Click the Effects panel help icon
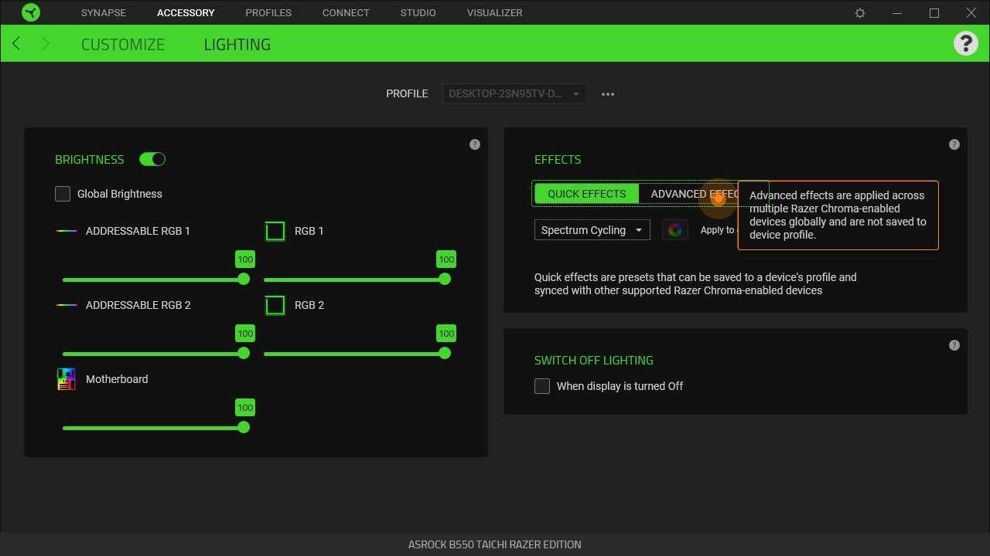990x556 pixels. coord(954,144)
